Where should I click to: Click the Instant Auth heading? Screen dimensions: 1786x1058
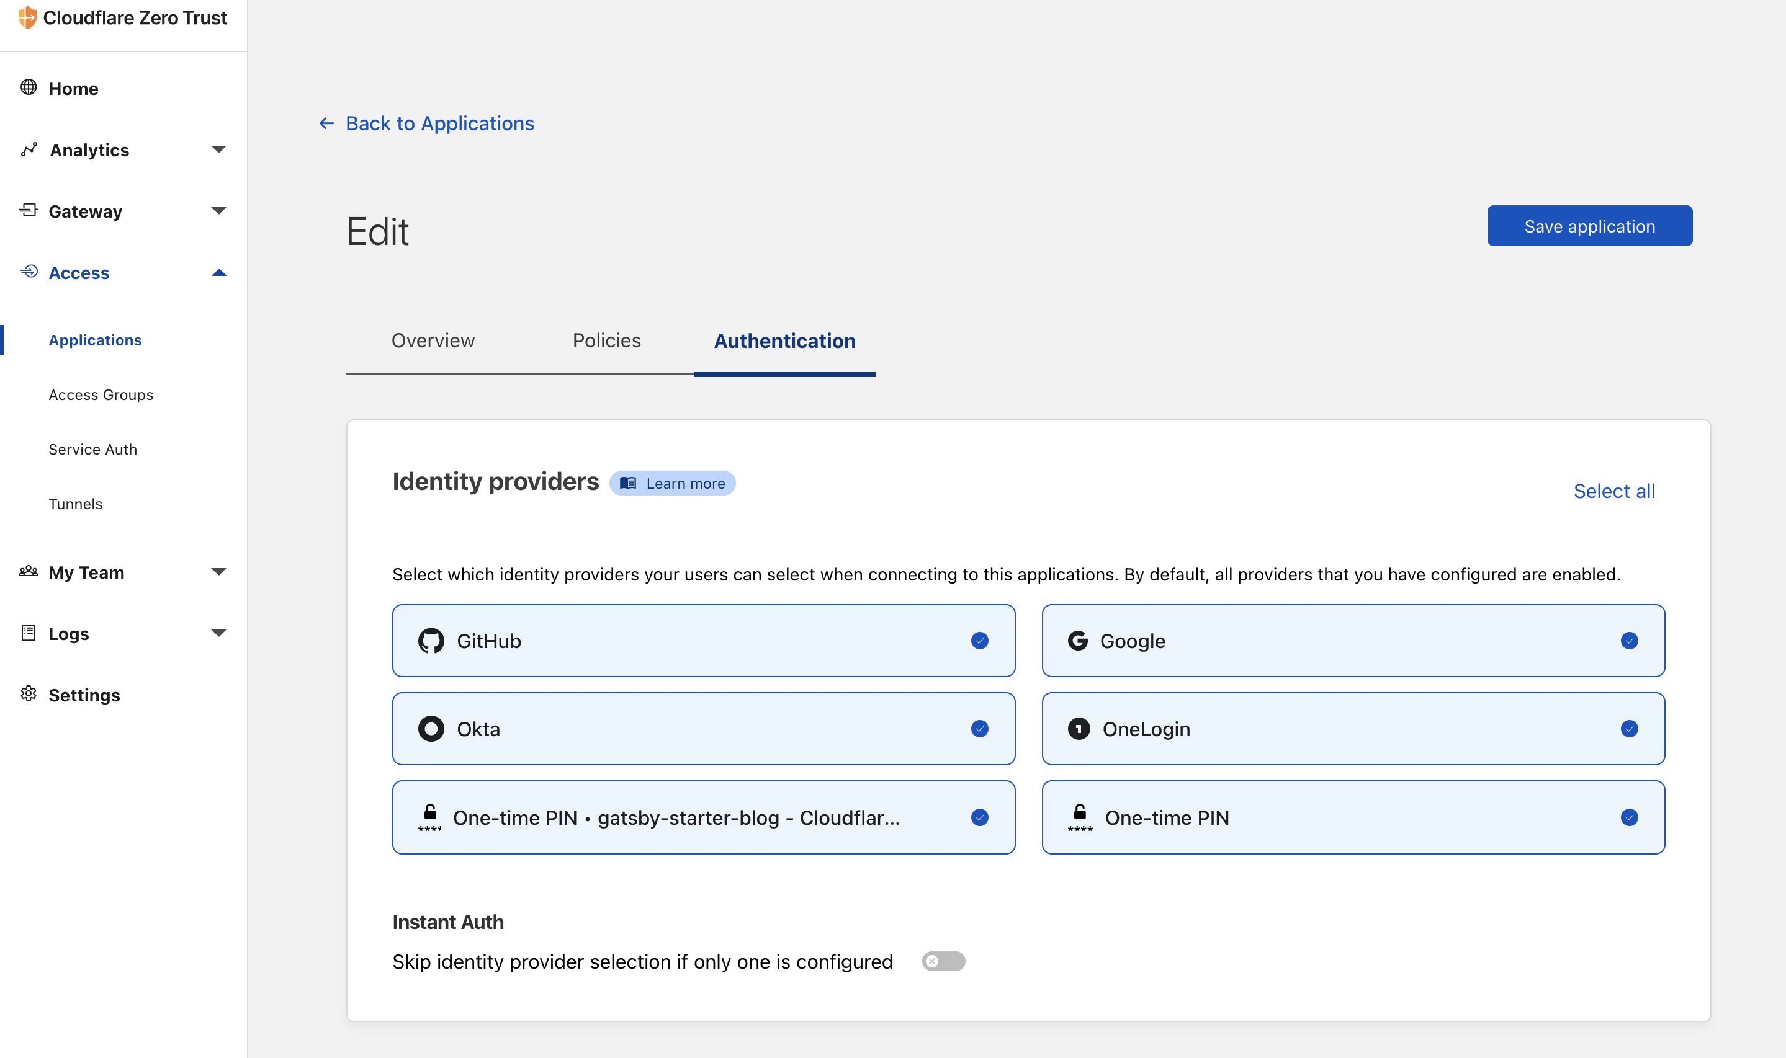pyautogui.click(x=448, y=922)
